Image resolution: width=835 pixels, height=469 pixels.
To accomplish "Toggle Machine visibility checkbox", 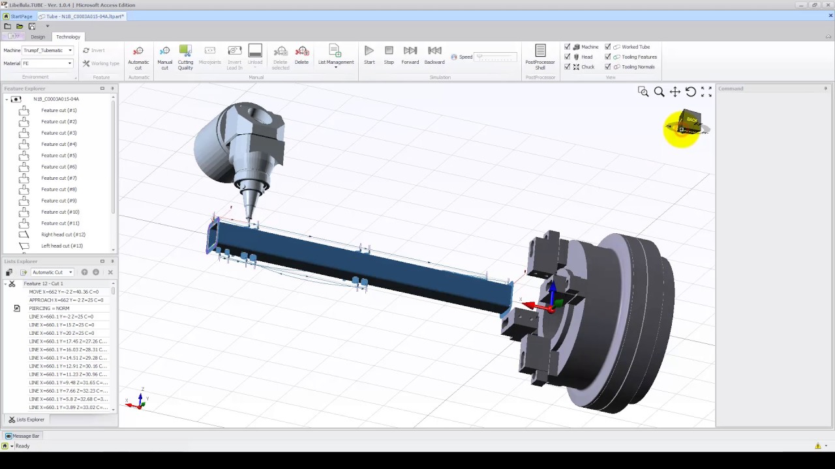I will point(568,47).
